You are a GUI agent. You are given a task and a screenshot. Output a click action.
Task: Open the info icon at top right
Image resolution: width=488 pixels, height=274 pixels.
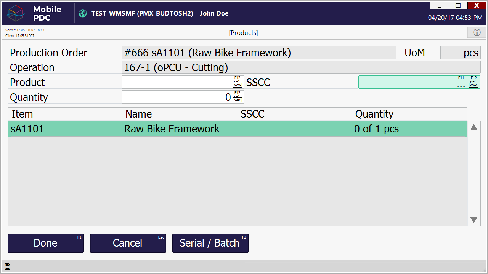477,32
